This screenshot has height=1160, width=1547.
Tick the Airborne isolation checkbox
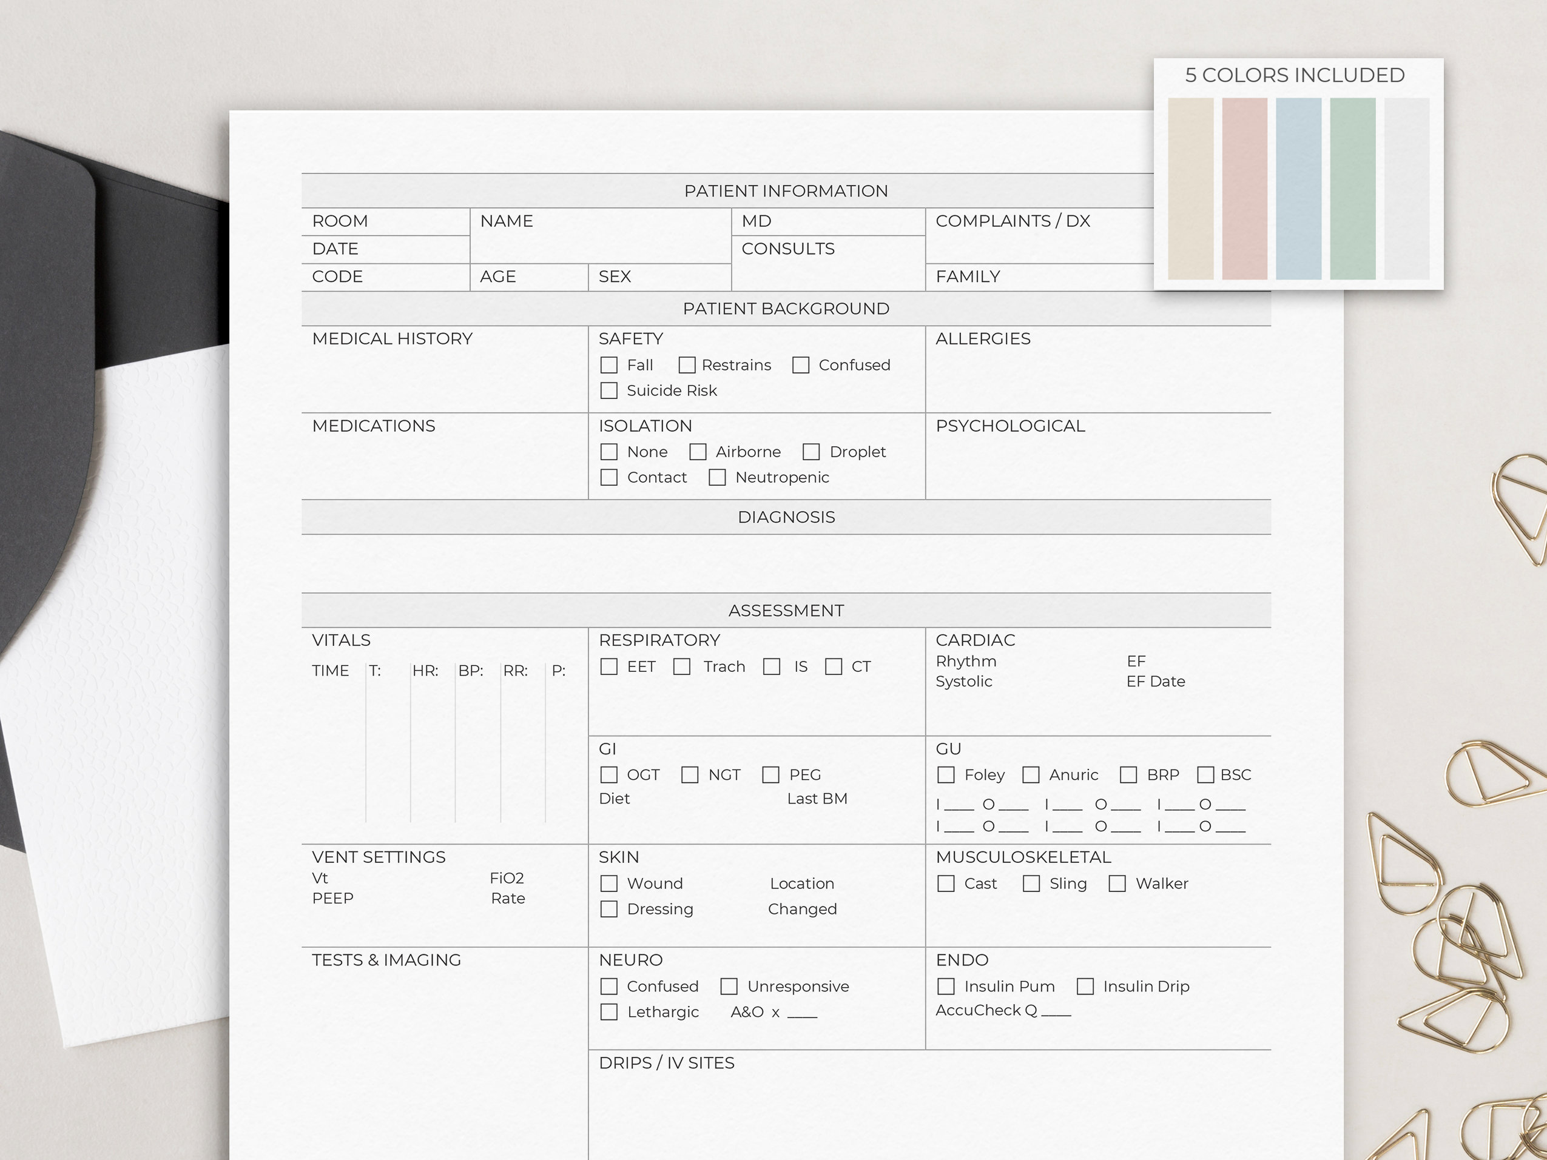coord(698,452)
